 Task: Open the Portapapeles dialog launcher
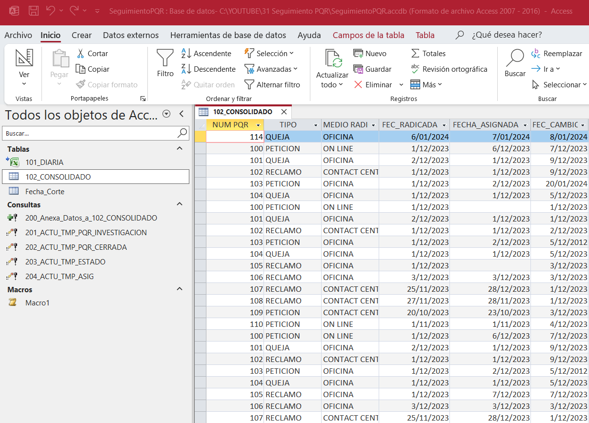tap(143, 99)
